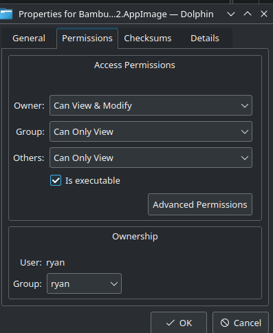Click the checkmark icon on OK button
This screenshot has width=273, height=333.
click(x=171, y=323)
